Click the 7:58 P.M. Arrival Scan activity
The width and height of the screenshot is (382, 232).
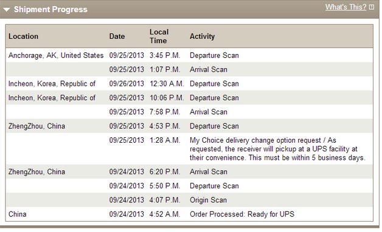tap(209, 112)
